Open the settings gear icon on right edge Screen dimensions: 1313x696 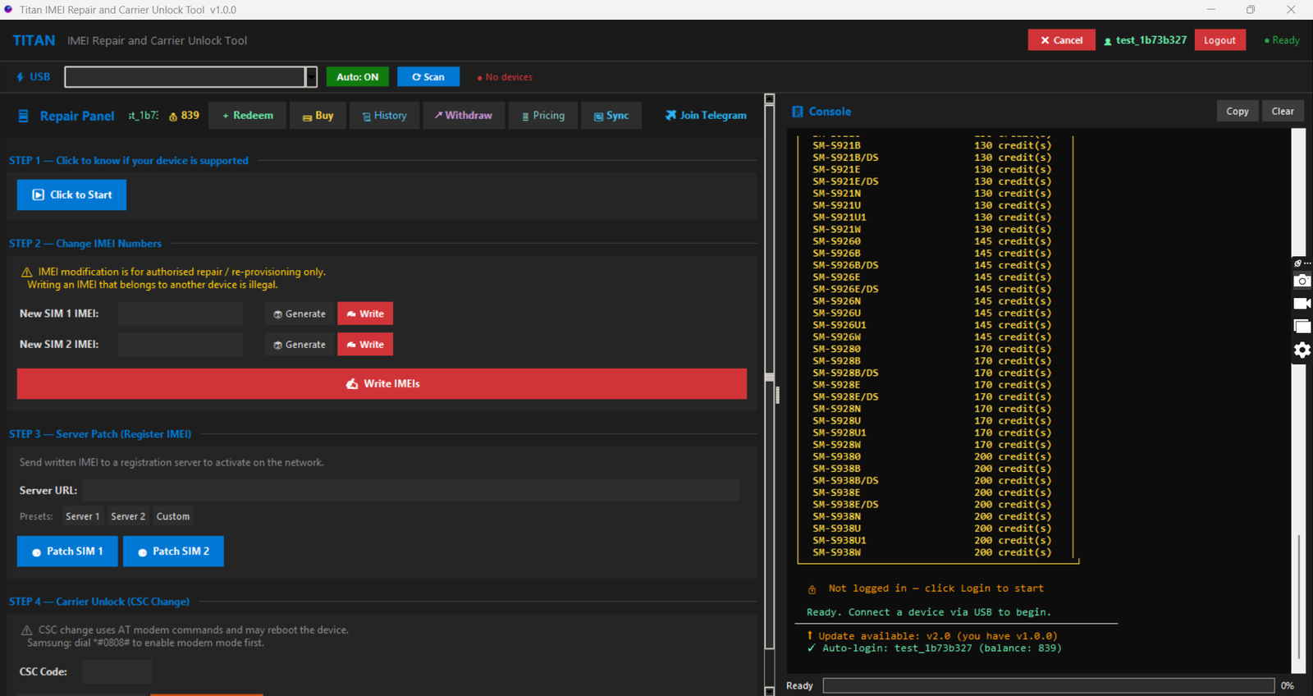click(1302, 350)
